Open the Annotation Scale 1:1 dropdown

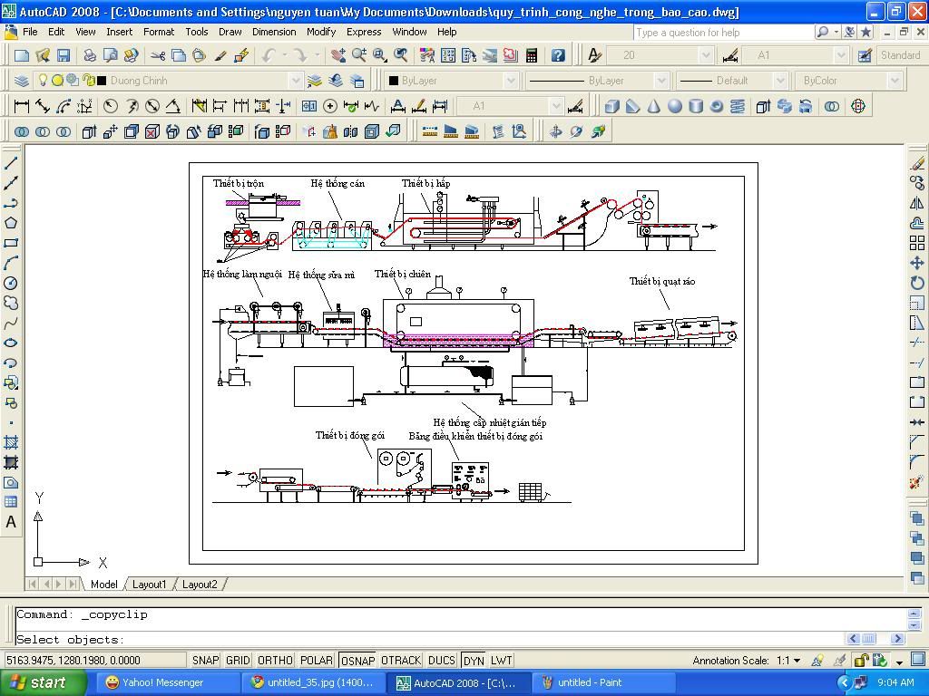tap(797, 660)
